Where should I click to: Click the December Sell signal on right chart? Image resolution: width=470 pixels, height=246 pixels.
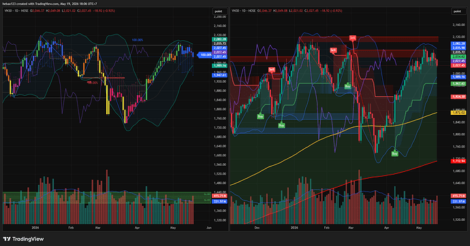(x=272, y=69)
